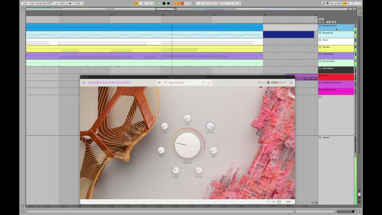This screenshot has height=215, width=382.
Task: Toggle MIDI map mode button
Action: pyautogui.click(x=339, y=3)
